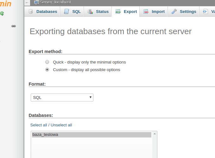Select Custom export method radio button
This screenshot has width=215, height=158.
coord(47,70)
